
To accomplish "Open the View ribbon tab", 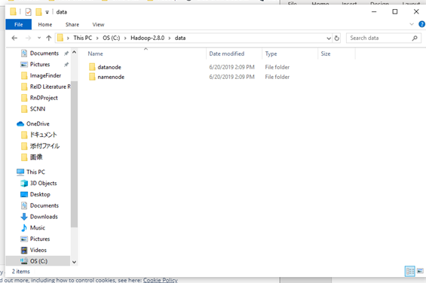I will 98,24.
